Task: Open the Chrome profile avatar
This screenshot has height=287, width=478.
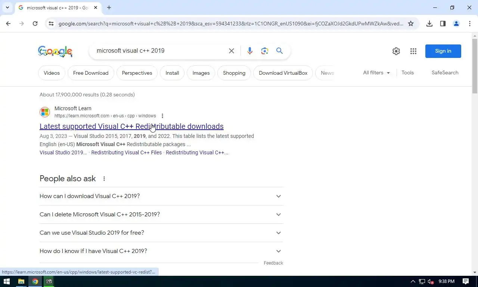Action: point(456,24)
